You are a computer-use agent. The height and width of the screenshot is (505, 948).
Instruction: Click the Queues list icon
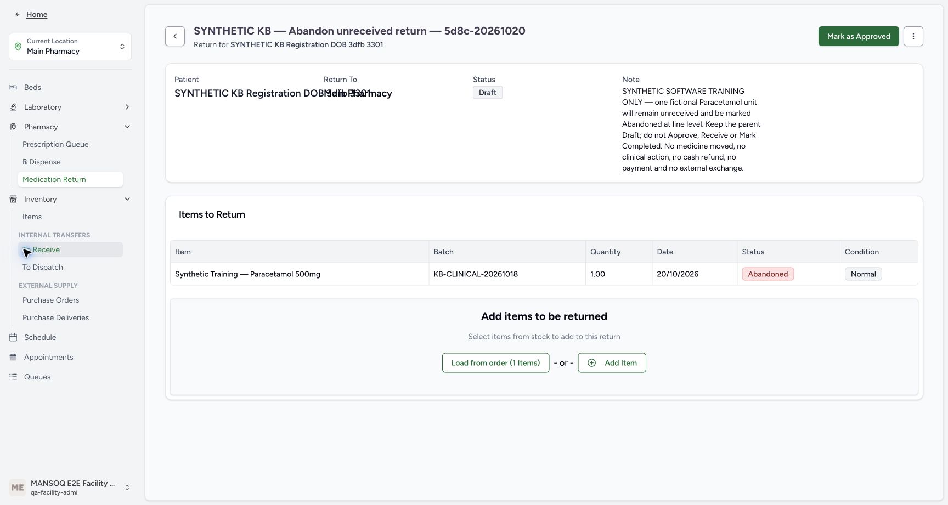point(13,377)
